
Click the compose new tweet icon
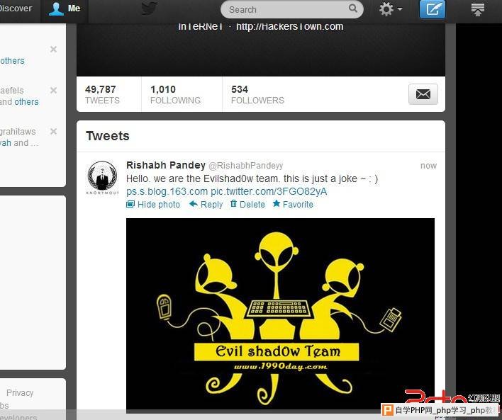433,9
